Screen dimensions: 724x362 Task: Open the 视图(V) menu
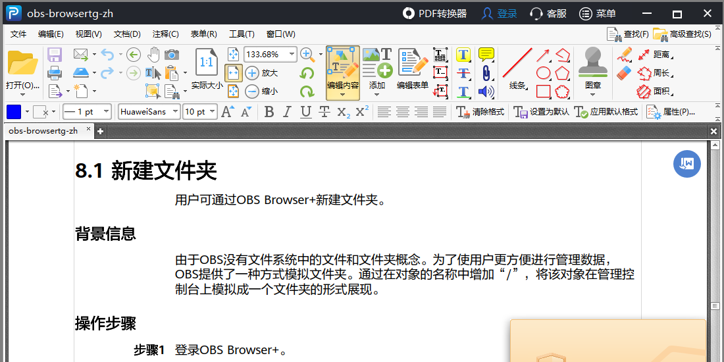[x=89, y=34]
